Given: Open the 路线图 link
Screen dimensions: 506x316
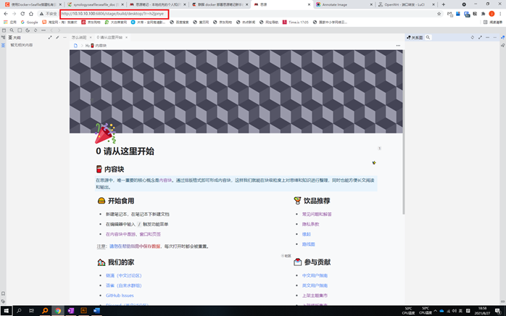Looking at the screenshot, I should pos(309,244).
